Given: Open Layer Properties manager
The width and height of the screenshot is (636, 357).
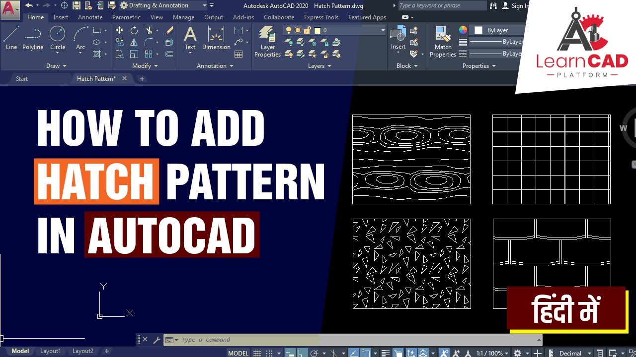Looking at the screenshot, I should coord(268,42).
